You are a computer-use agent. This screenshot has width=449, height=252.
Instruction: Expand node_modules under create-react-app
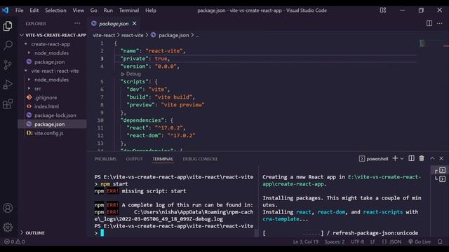[x=51, y=53]
